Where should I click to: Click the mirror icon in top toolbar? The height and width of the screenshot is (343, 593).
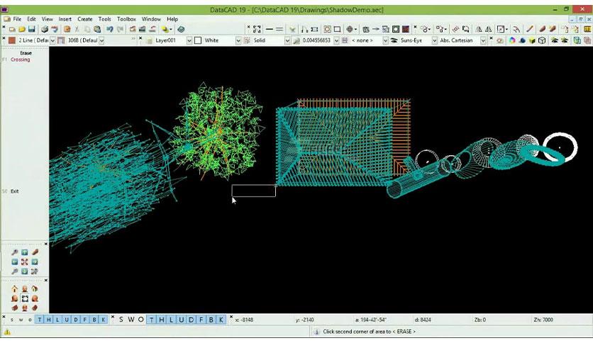(479, 29)
